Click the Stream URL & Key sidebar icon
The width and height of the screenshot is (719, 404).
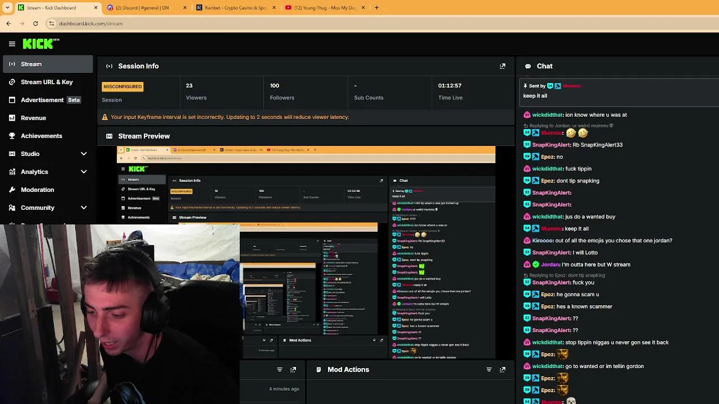12,82
